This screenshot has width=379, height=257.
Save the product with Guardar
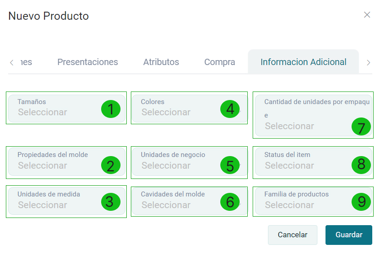348,235
